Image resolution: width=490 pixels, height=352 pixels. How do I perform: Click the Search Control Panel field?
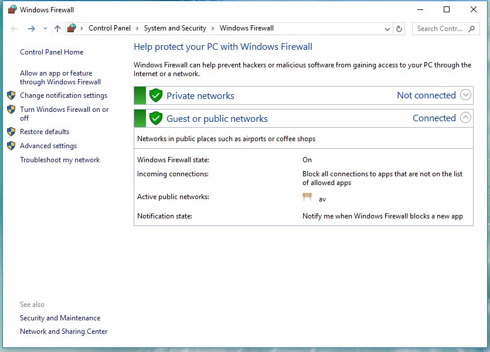(440, 28)
